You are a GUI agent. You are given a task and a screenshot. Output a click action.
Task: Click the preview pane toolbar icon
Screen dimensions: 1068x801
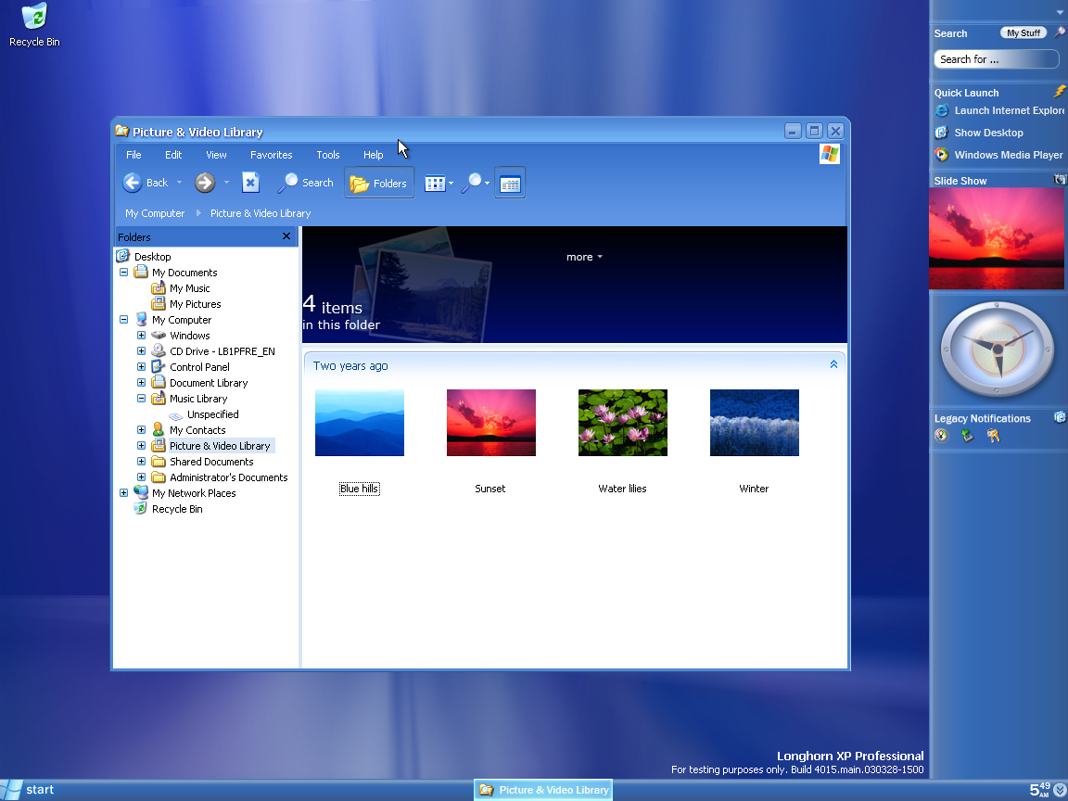click(x=510, y=184)
